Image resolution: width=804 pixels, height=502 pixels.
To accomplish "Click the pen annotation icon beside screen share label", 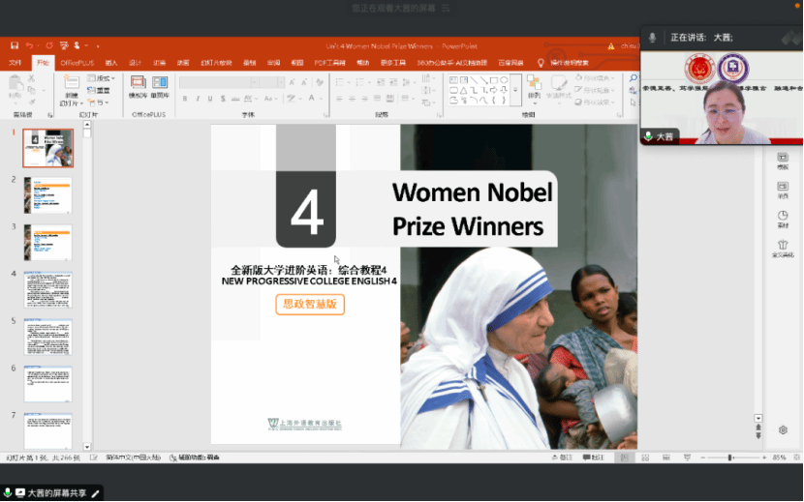I will point(96,493).
